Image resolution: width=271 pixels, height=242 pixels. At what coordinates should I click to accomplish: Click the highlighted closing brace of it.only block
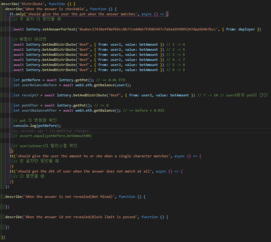pos(10,151)
